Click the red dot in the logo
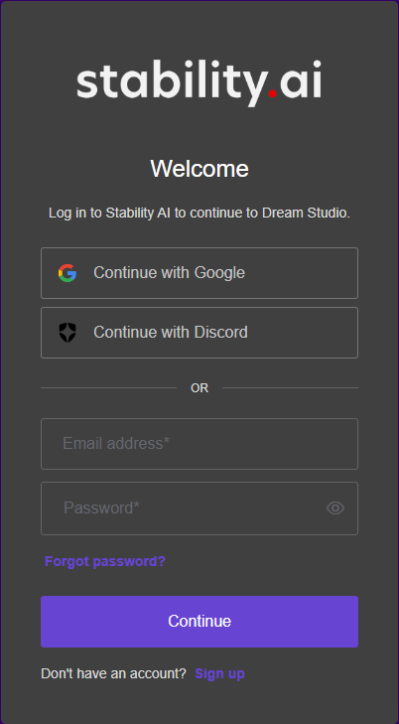The image size is (399, 724). pyautogui.click(x=273, y=93)
